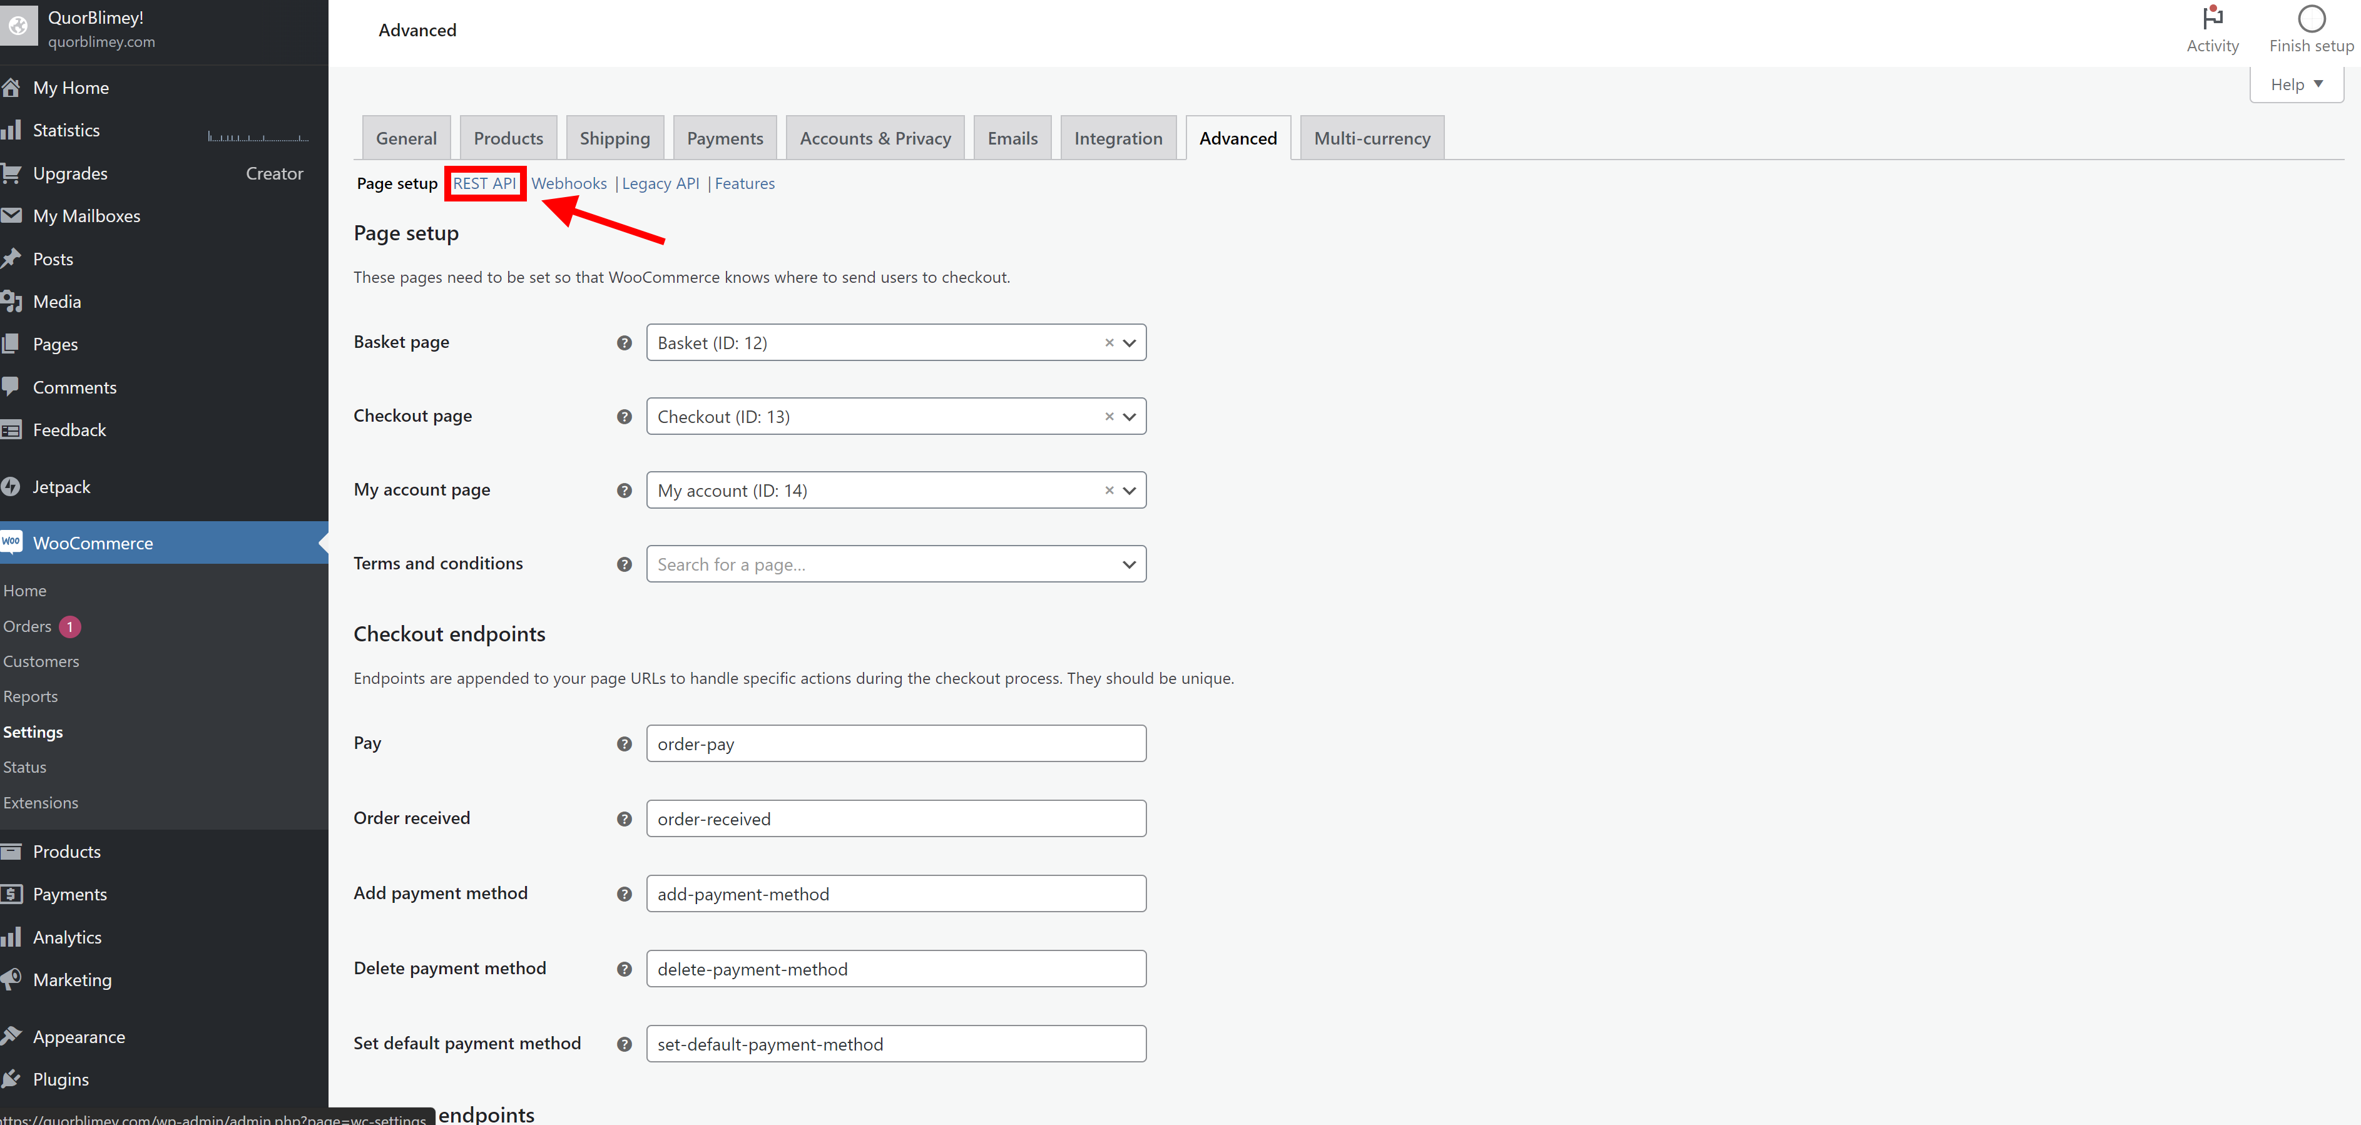Expand the My account page dropdown arrow

pyautogui.click(x=1129, y=490)
